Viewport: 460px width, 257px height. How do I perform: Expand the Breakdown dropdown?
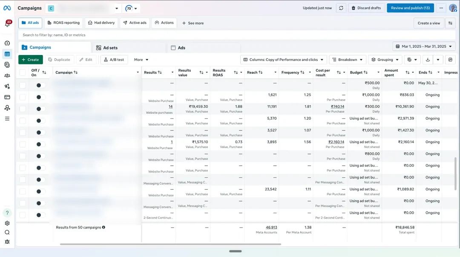click(348, 60)
